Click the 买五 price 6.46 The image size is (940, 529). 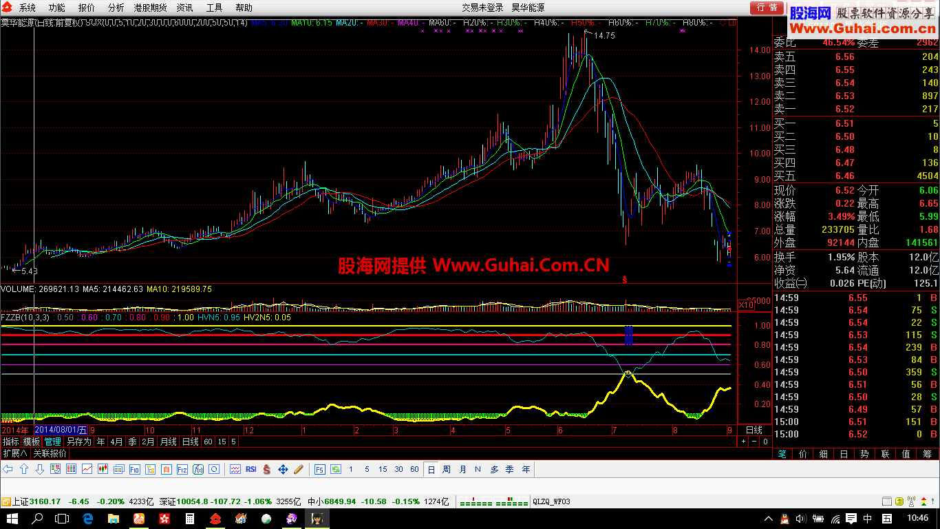844,176
